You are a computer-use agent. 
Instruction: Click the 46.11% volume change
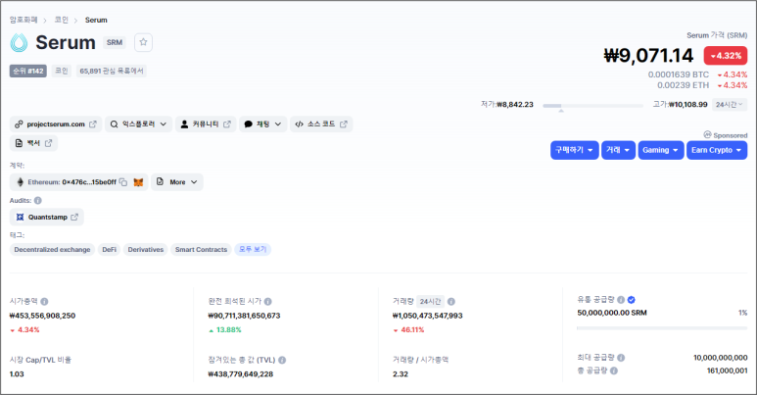coord(408,329)
